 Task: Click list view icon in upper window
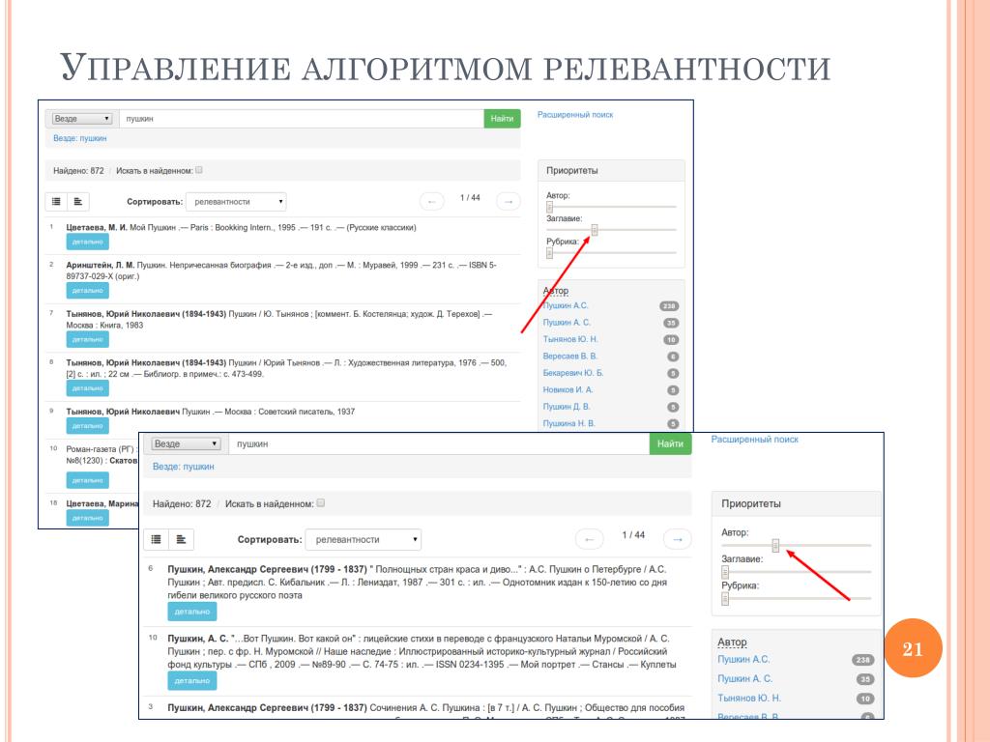[56, 201]
